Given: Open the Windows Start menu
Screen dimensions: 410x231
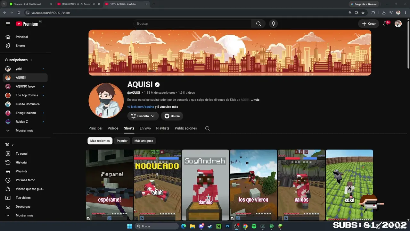Looking at the screenshot, I should 129,226.
